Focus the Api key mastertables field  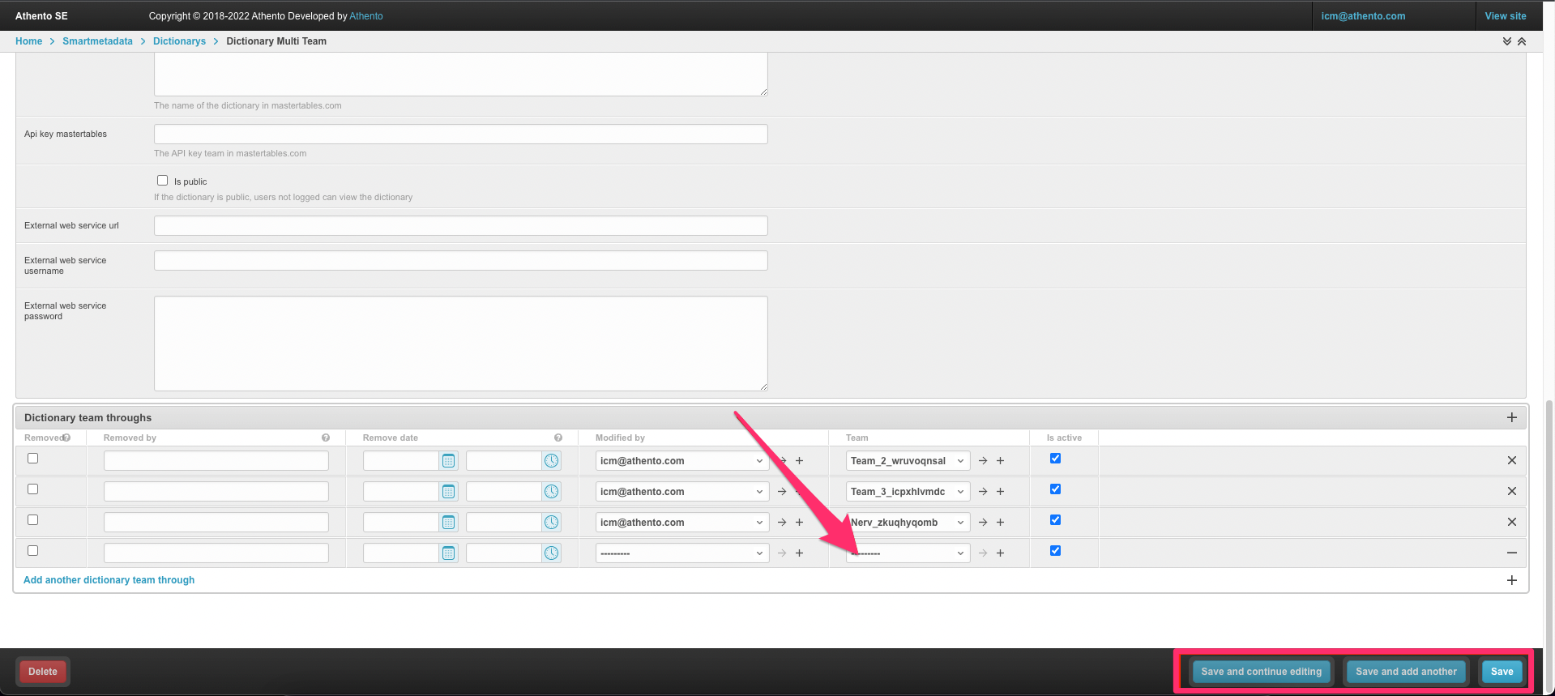(x=460, y=135)
